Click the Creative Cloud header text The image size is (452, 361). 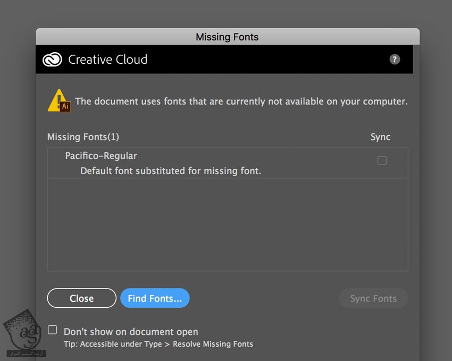107,60
